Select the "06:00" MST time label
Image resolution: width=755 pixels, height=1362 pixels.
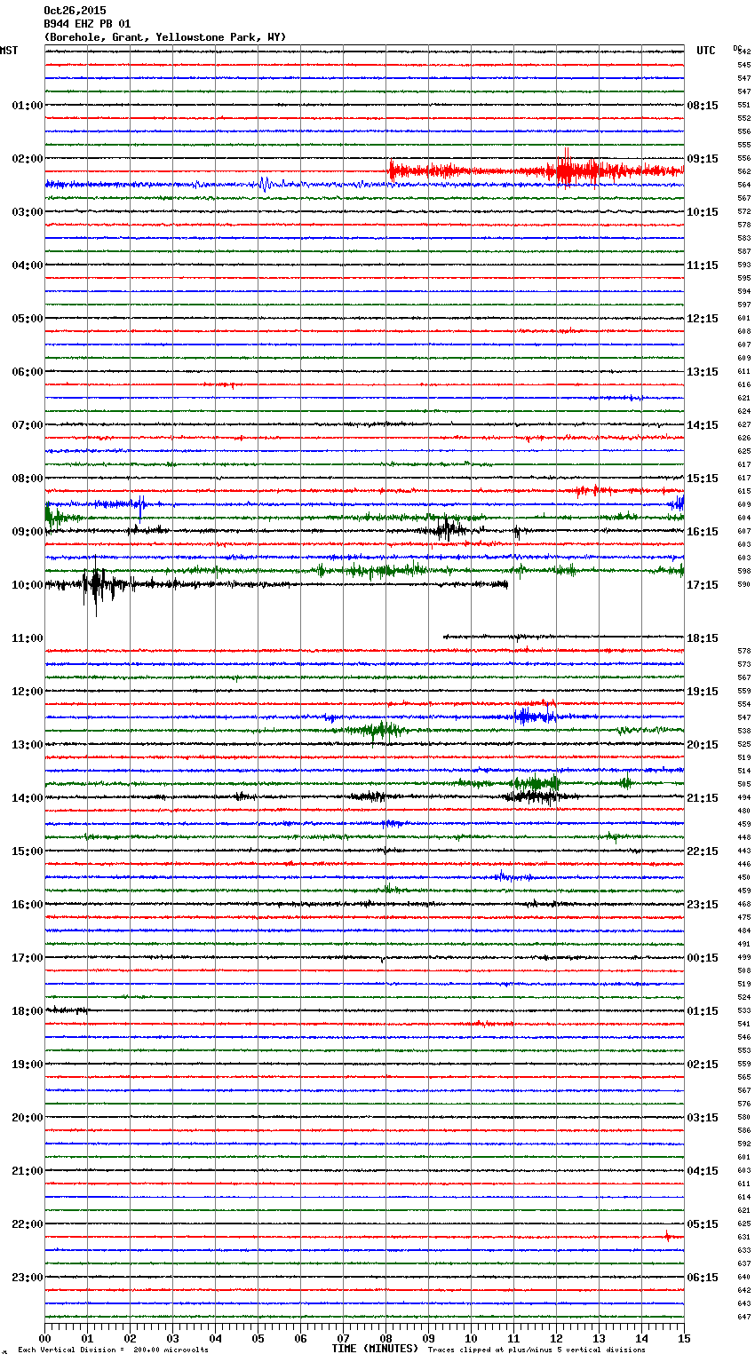[x=28, y=372]
